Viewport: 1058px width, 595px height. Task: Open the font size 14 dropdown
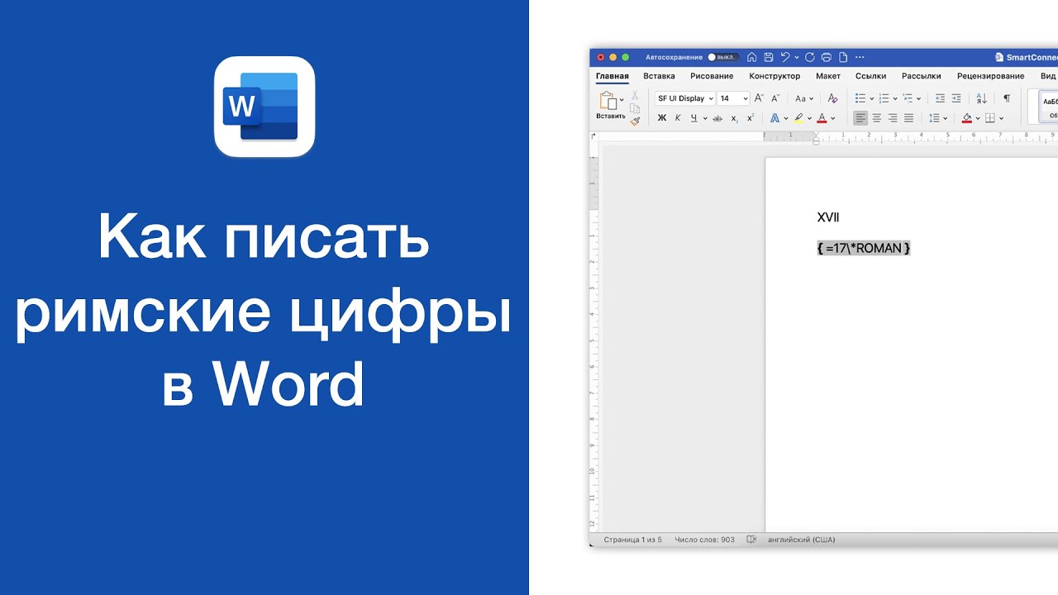tap(746, 98)
